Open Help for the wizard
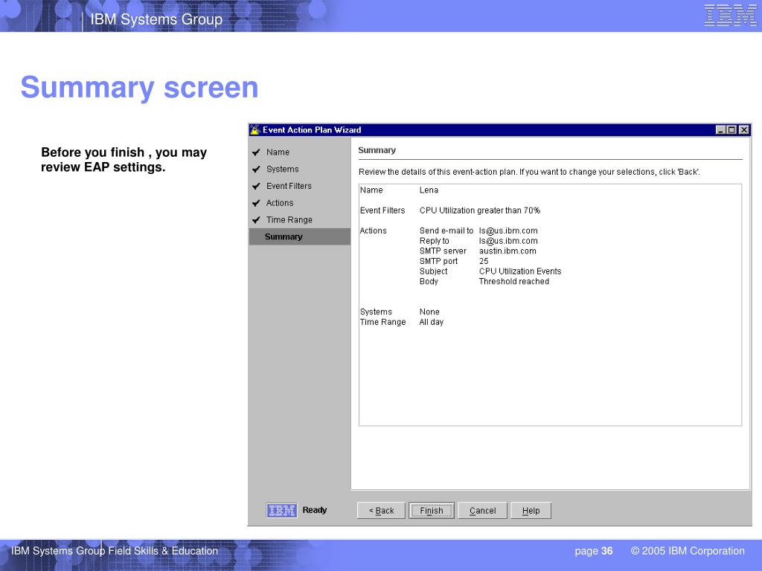Screen dimensions: 762x571 [x=531, y=510]
